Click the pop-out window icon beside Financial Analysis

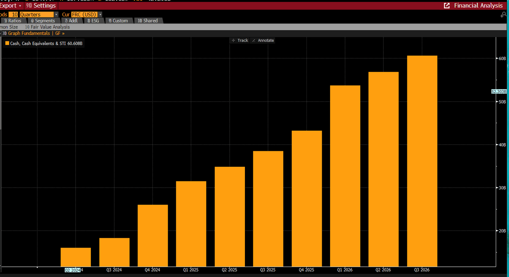tap(447, 6)
